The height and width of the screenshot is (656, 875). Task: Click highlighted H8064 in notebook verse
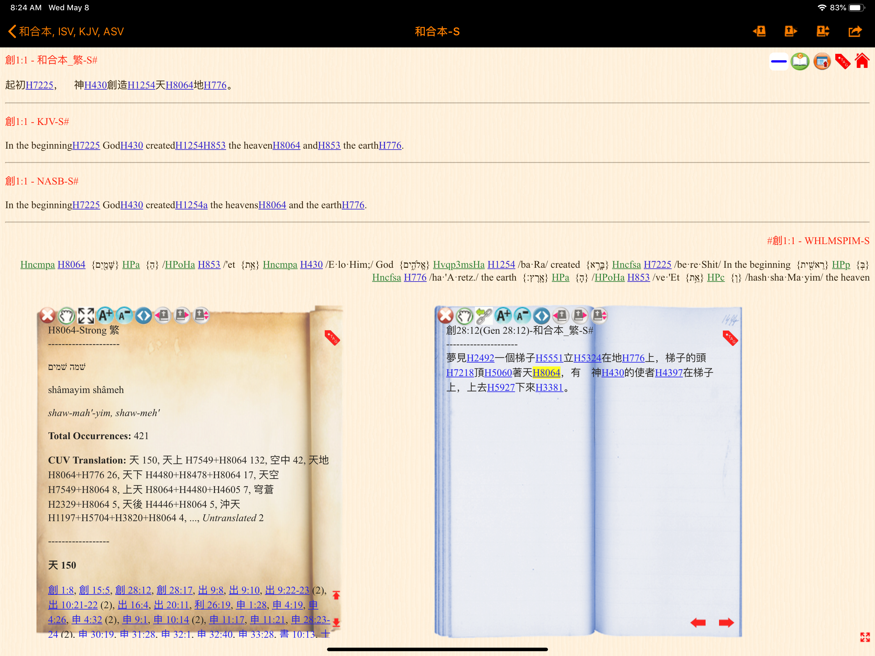click(546, 373)
